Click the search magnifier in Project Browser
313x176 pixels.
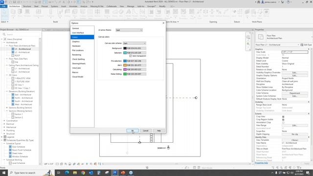[4, 34]
